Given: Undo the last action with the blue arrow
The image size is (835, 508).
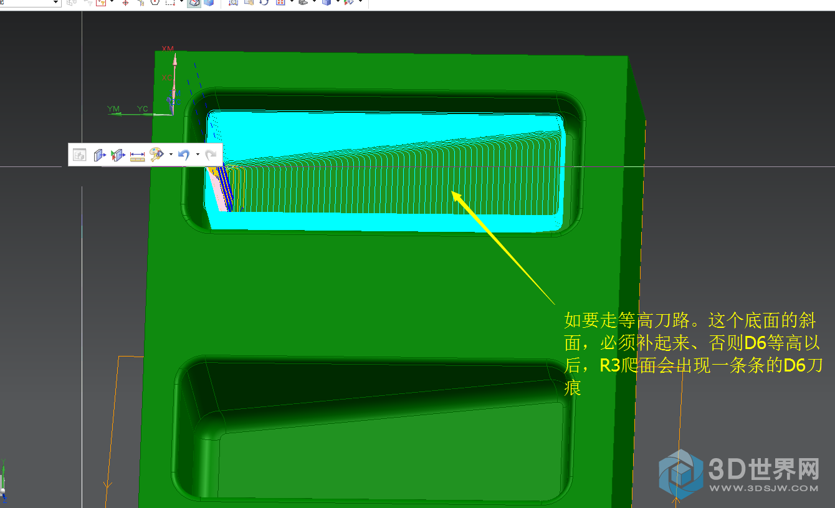Looking at the screenshot, I should (184, 155).
